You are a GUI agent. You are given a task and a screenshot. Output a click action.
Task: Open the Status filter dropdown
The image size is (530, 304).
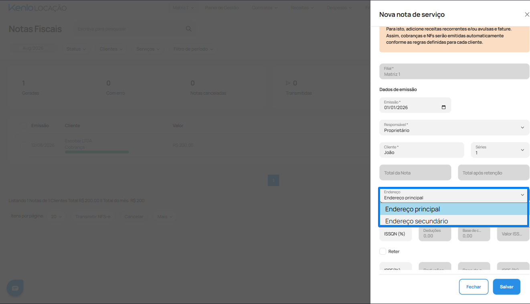tap(76, 49)
